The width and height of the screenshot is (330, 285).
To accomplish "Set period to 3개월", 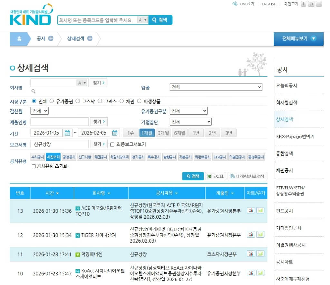I will point(163,133).
